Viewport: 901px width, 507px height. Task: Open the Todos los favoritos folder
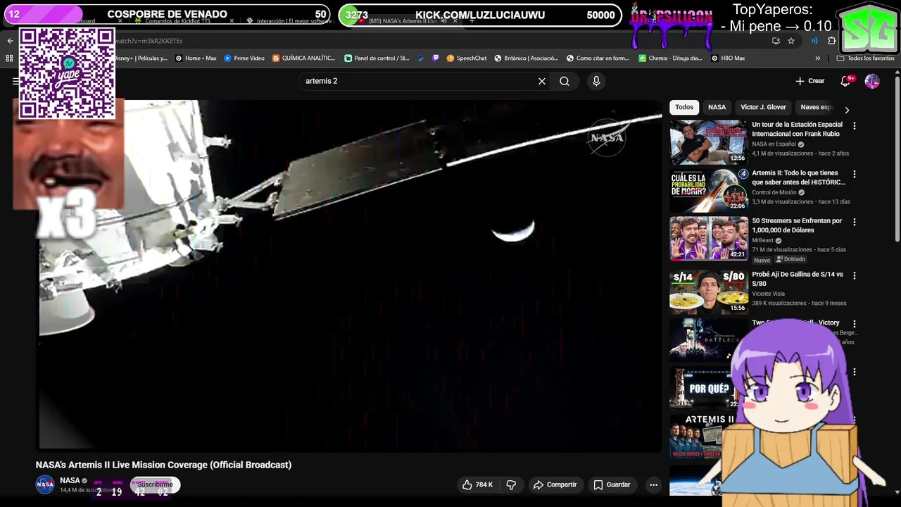click(865, 58)
